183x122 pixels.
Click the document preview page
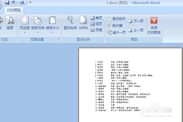point(130,85)
